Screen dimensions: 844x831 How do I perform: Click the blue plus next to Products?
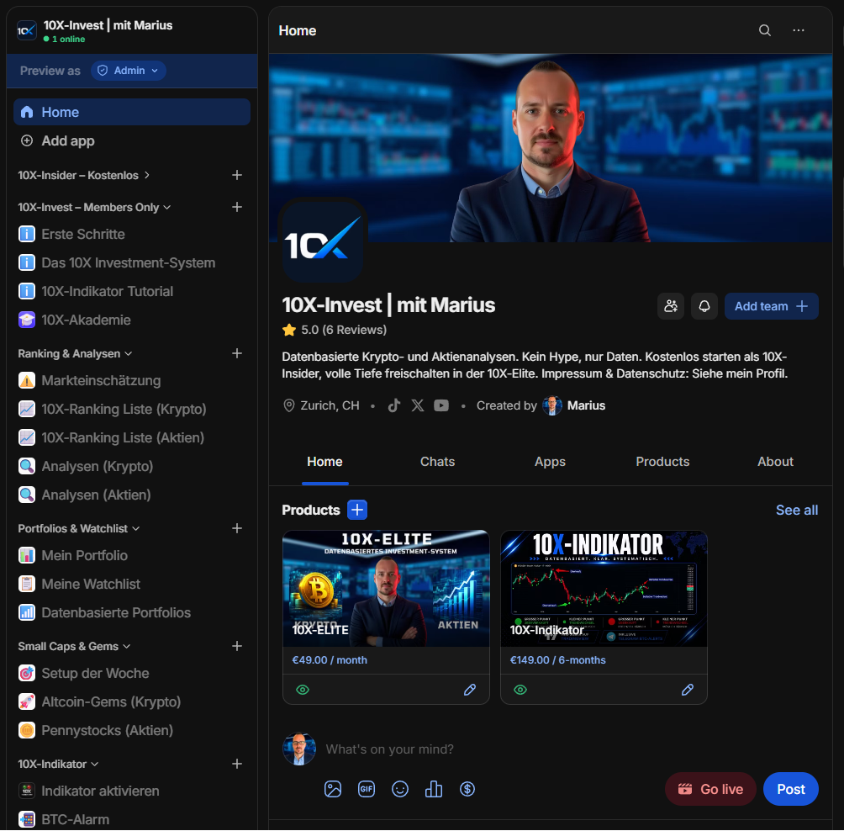point(357,510)
